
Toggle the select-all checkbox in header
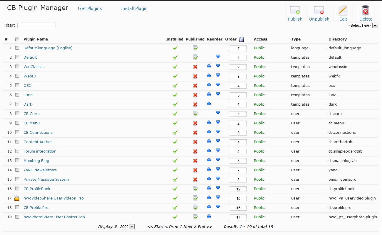coord(17,39)
